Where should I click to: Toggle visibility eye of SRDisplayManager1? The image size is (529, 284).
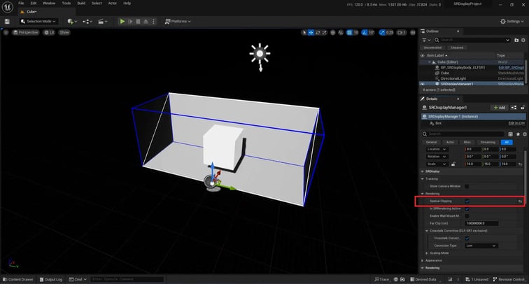(422, 84)
